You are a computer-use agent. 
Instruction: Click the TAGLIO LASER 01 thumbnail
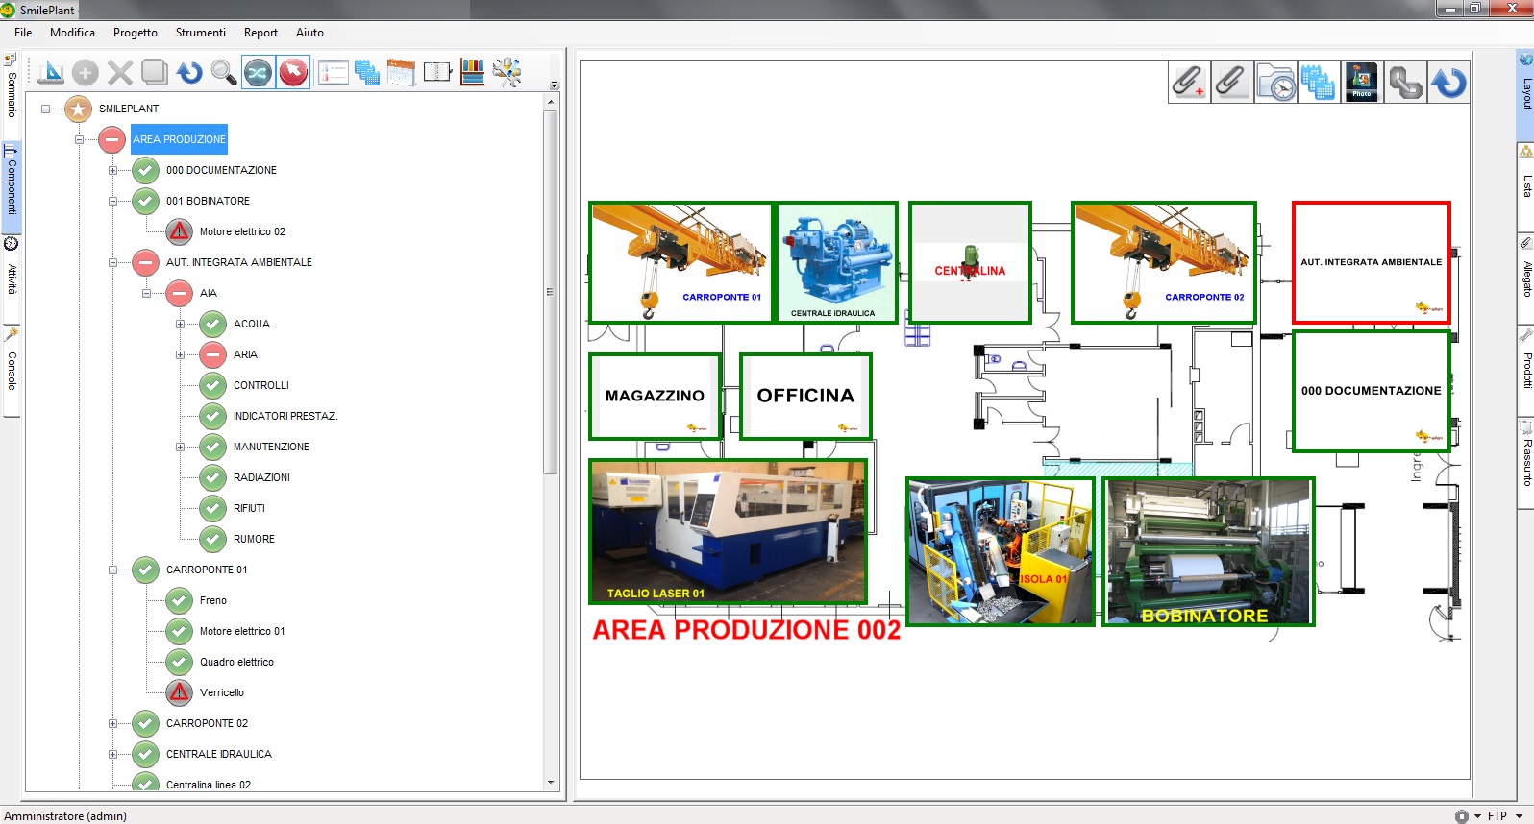pyautogui.click(x=728, y=531)
